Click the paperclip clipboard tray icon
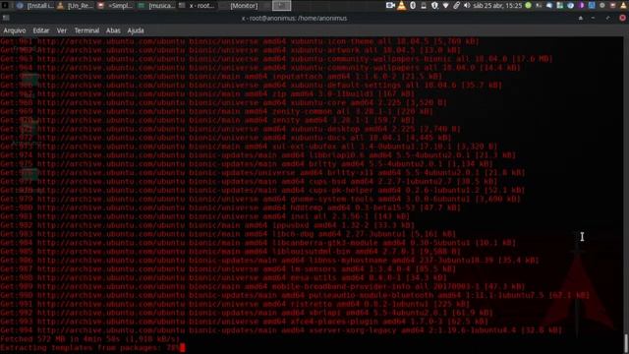 tap(456, 5)
